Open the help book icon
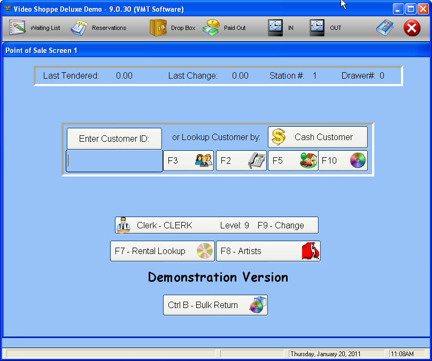 coord(384,28)
